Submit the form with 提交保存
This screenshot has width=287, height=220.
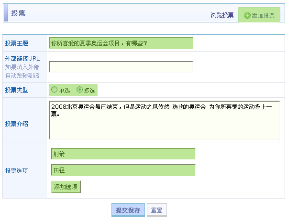tap(128, 210)
